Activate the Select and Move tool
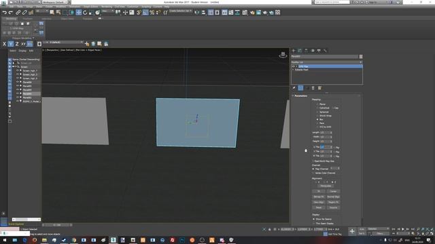The width and height of the screenshot is (435, 244). coord(79,12)
